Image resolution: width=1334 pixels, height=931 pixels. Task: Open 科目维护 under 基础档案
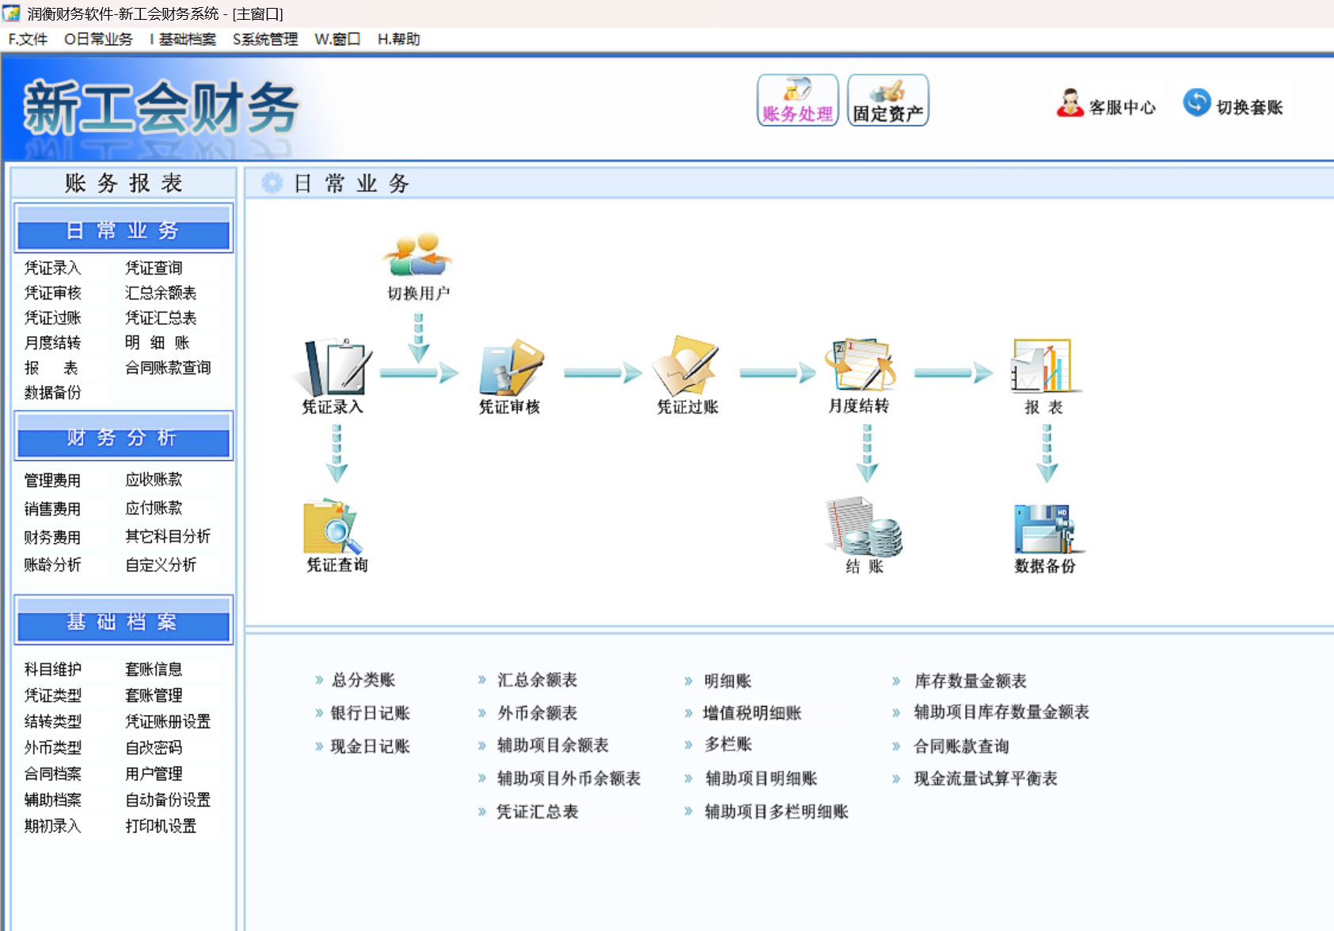click(x=52, y=669)
